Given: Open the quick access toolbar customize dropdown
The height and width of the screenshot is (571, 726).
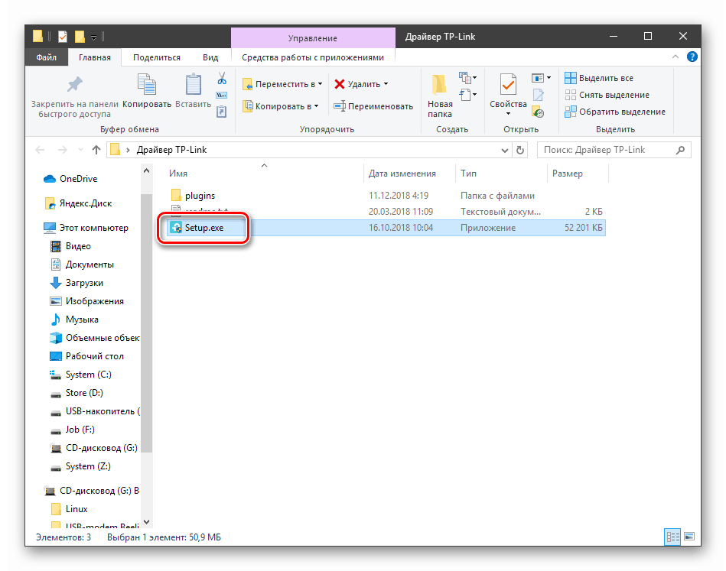Looking at the screenshot, I should click(x=93, y=37).
